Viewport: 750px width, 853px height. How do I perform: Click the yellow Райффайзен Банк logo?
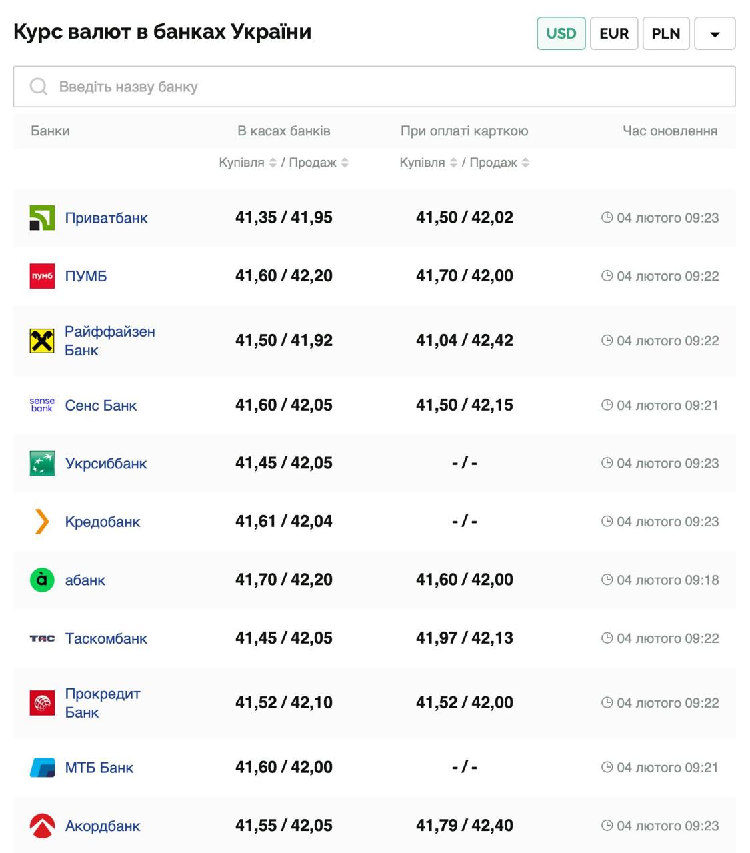point(42,341)
